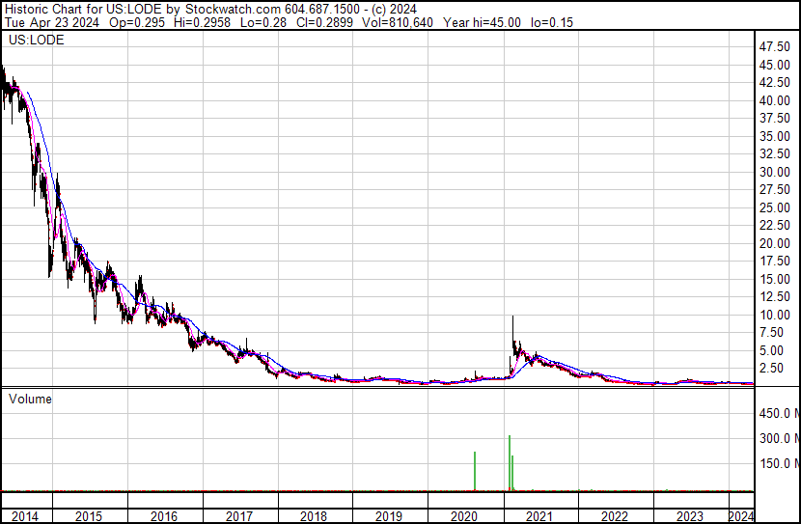The image size is (801, 524).
Task: Pick the 2020 year marker
Action: (464, 516)
